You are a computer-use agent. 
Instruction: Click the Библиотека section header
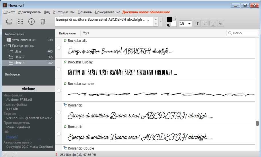pos(14,34)
